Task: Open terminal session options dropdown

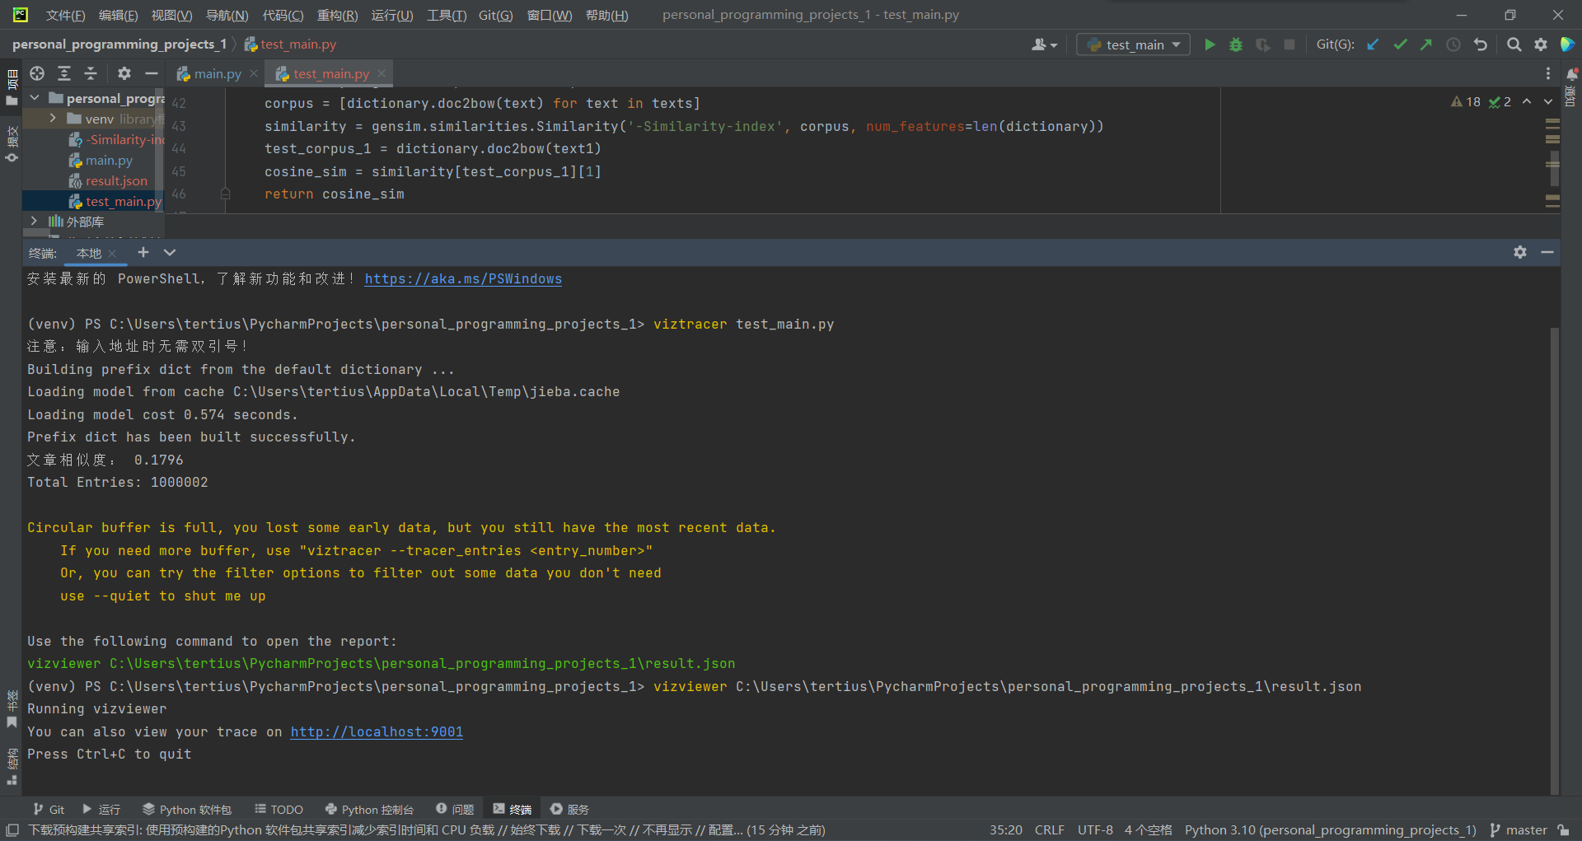Action: (170, 252)
